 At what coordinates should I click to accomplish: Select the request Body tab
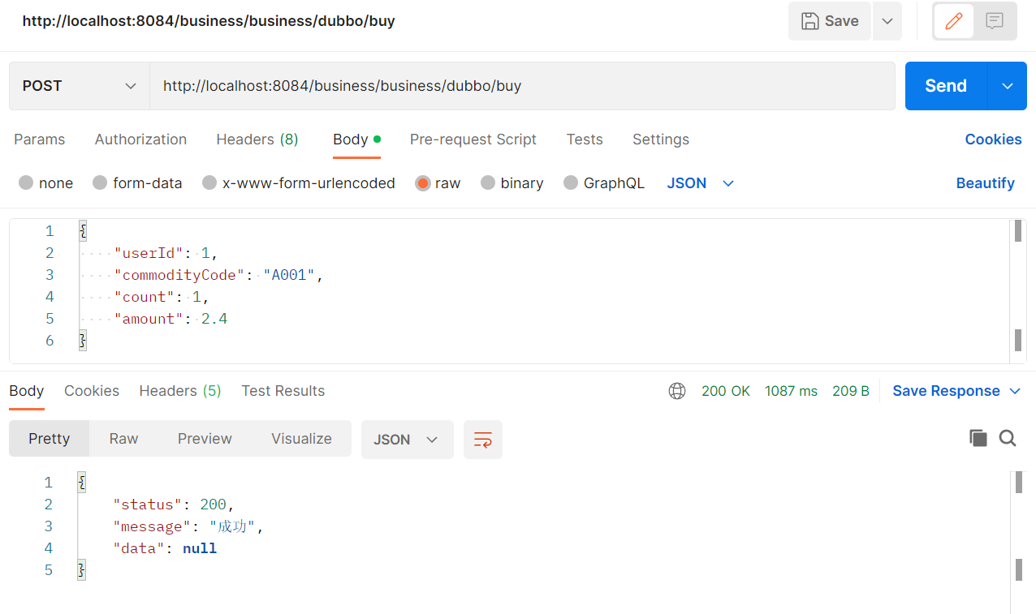tap(356, 140)
